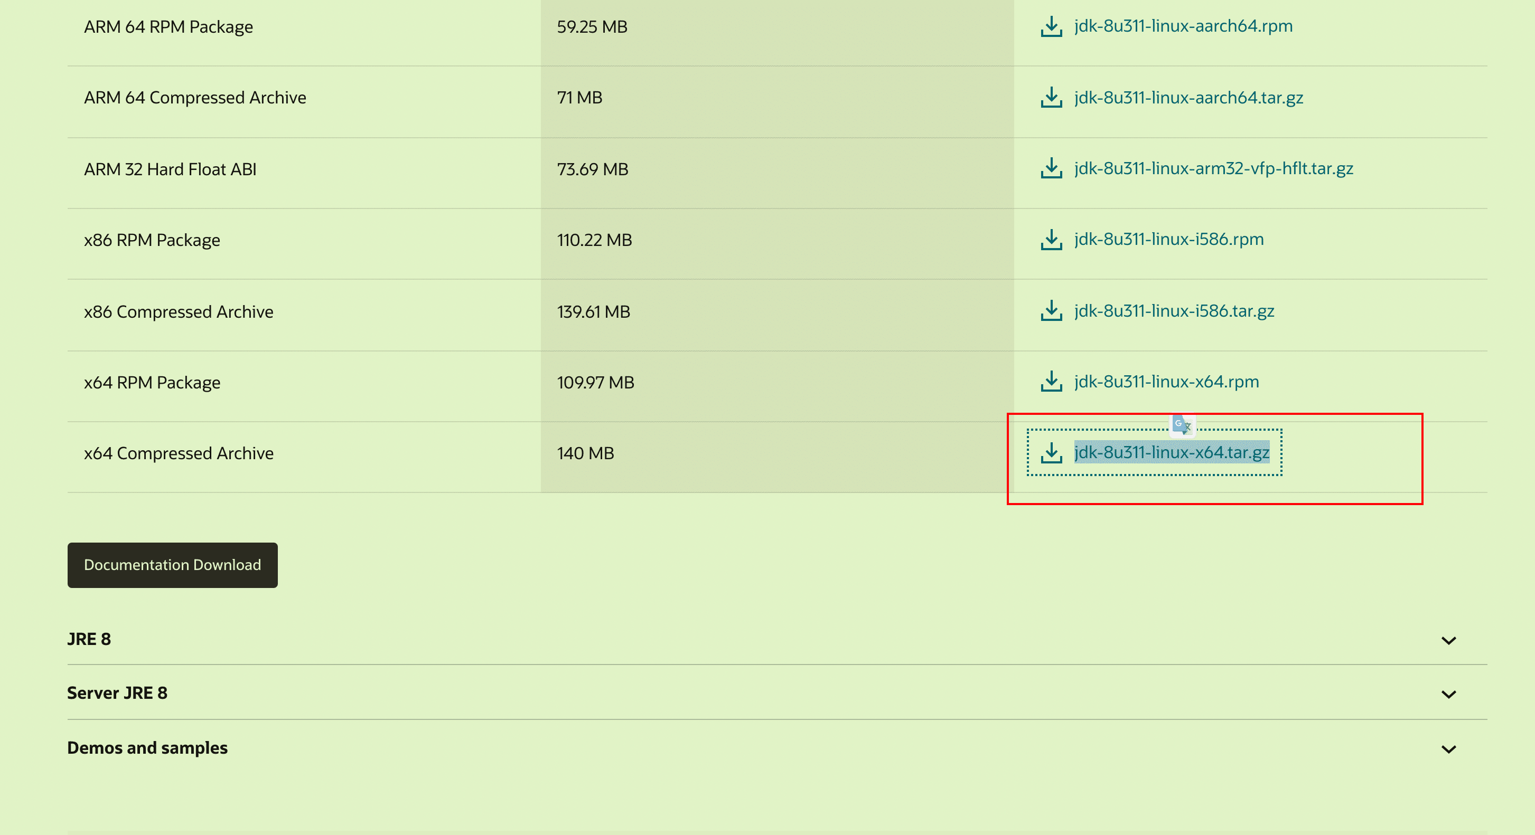Click download icon beside aarch64.tar.gz file

1051,98
